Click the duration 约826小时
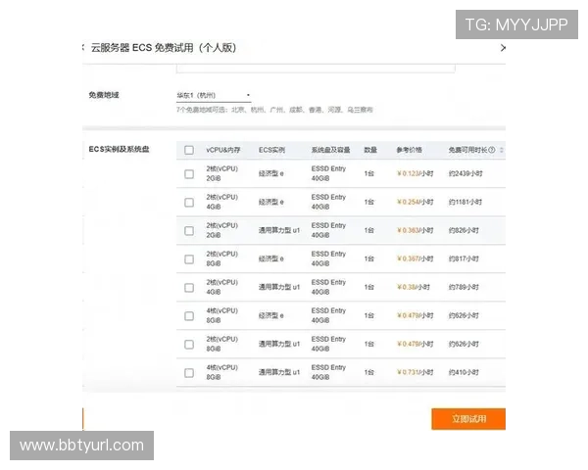 coord(464,230)
